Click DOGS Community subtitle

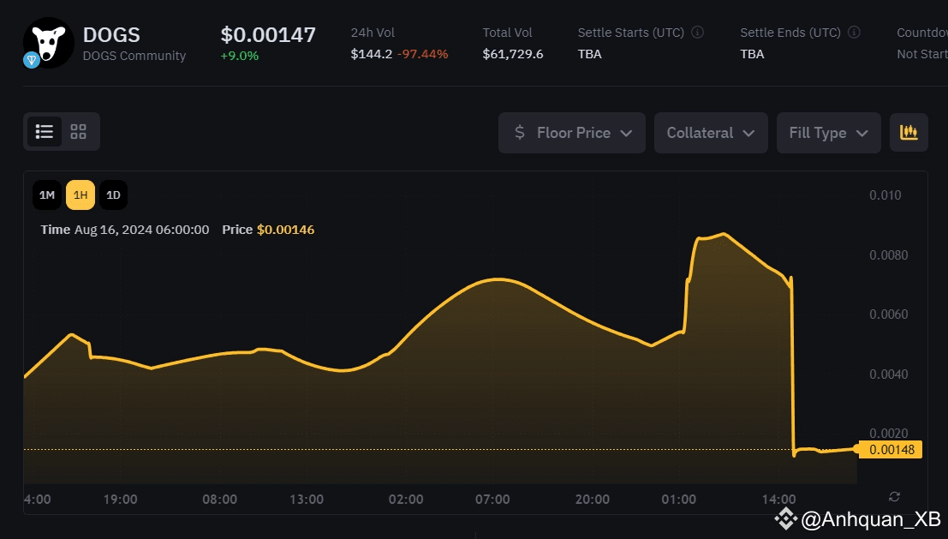(x=134, y=56)
